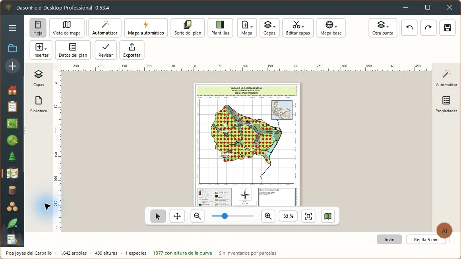Click 439 alturas status entry
Viewport: 461px width, 259px height.
click(106, 253)
